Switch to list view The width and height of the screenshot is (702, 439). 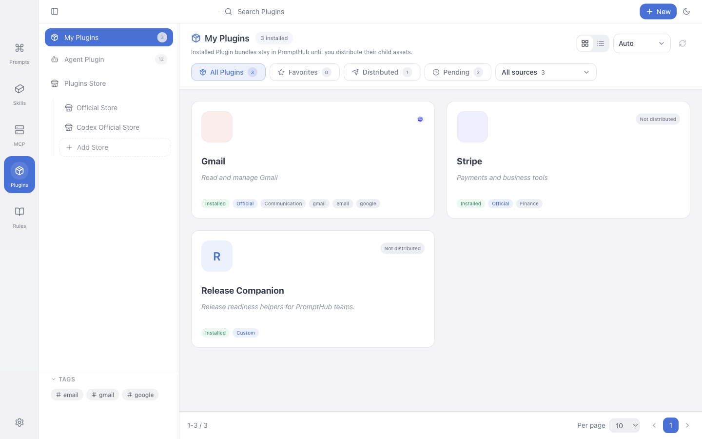click(x=601, y=43)
